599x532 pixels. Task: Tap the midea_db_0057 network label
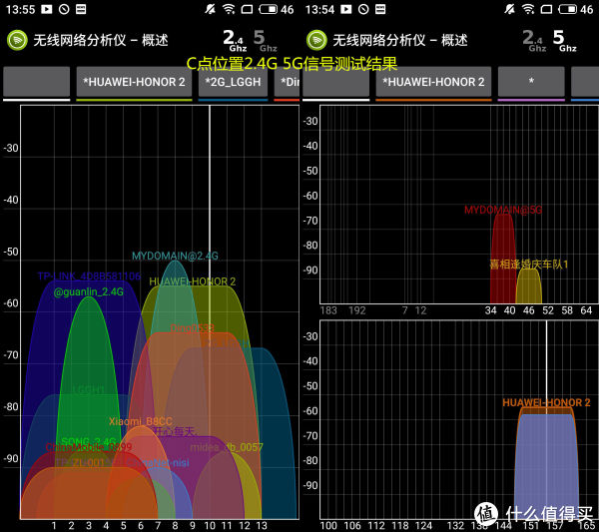click(x=227, y=447)
